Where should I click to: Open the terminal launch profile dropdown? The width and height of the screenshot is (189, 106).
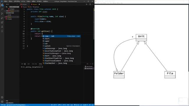89,64
